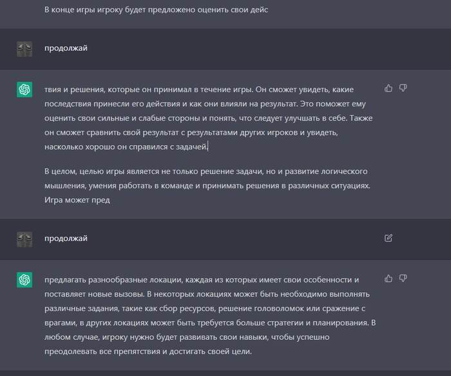
Task: Click the second "продолжай" message text
Action: click(66, 238)
